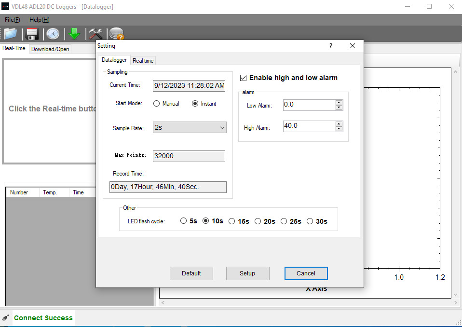Decrease the Low Alarm value with down arrow
462x327 pixels.
pyautogui.click(x=339, y=108)
